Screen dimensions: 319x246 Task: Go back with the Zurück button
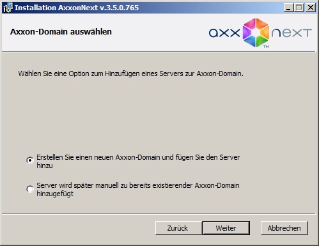coord(178,228)
